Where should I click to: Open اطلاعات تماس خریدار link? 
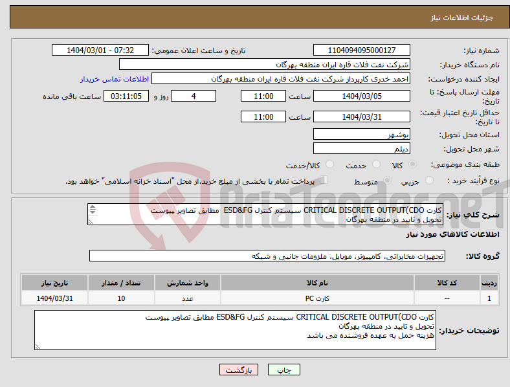[115, 79]
